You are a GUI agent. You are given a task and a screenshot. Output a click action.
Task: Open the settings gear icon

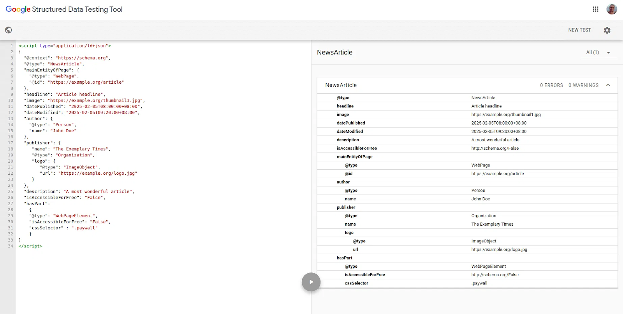click(607, 30)
